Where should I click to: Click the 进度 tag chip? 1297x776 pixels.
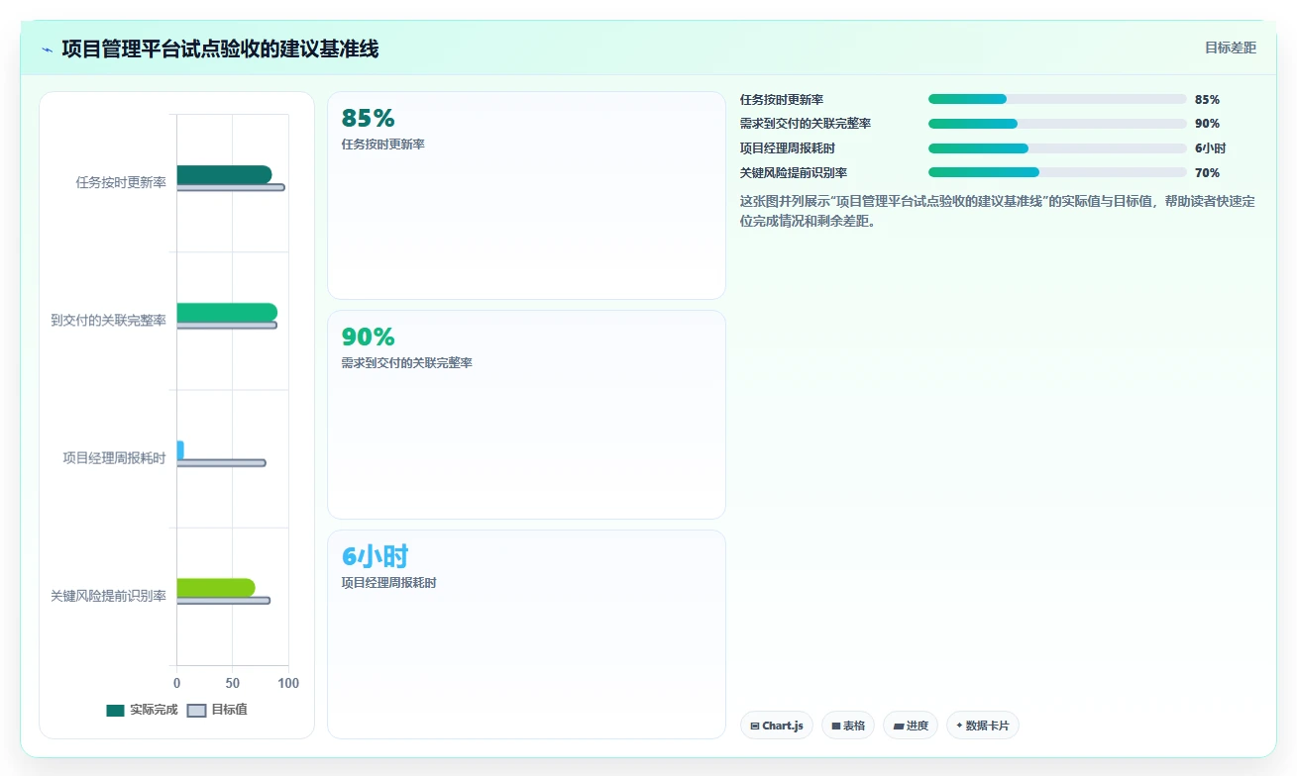pyautogui.click(x=911, y=726)
